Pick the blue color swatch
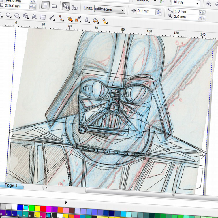 click(x=20, y=207)
